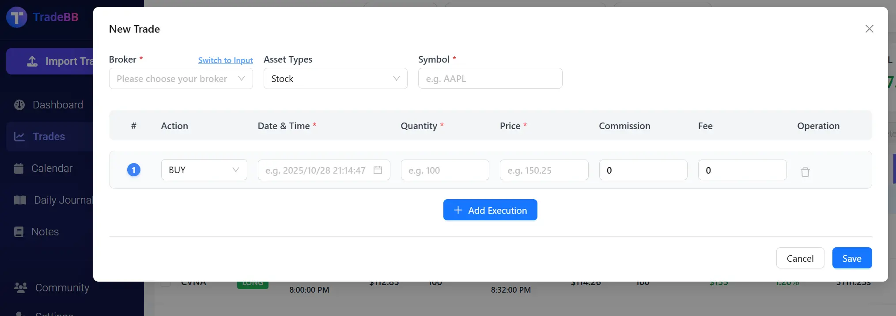
Task: Click the Community people icon
Action: [21, 288]
